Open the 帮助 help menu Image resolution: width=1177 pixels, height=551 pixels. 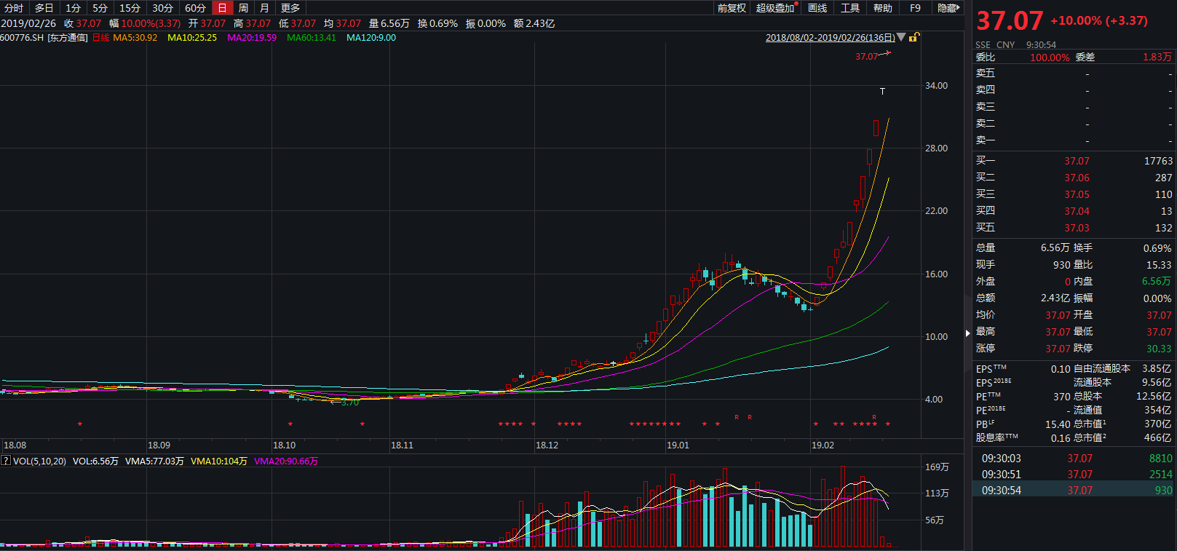[x=883, y=8]
